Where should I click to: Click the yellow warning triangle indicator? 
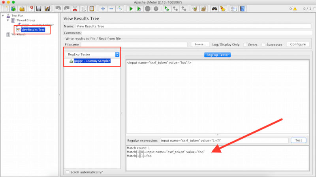[x=295, y=9]
